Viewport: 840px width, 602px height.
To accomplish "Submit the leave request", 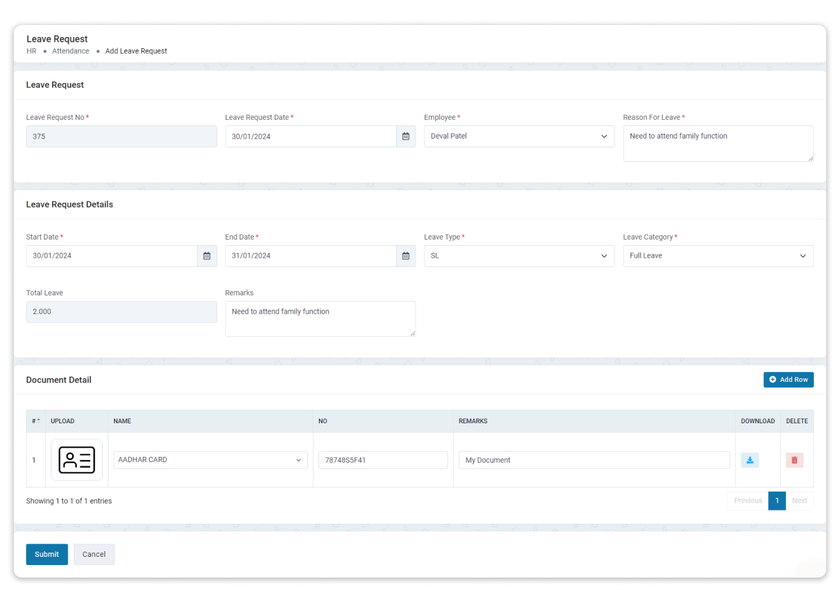I will tap(47, 554).
